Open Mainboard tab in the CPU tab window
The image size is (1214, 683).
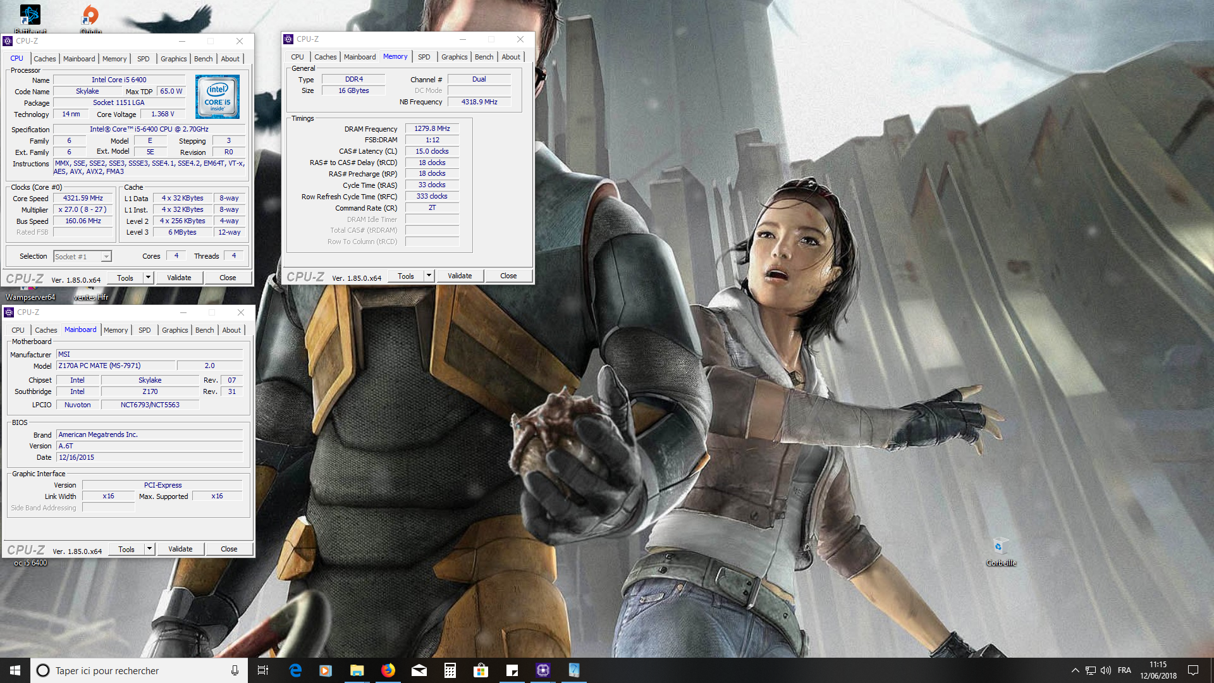[79, 59]
